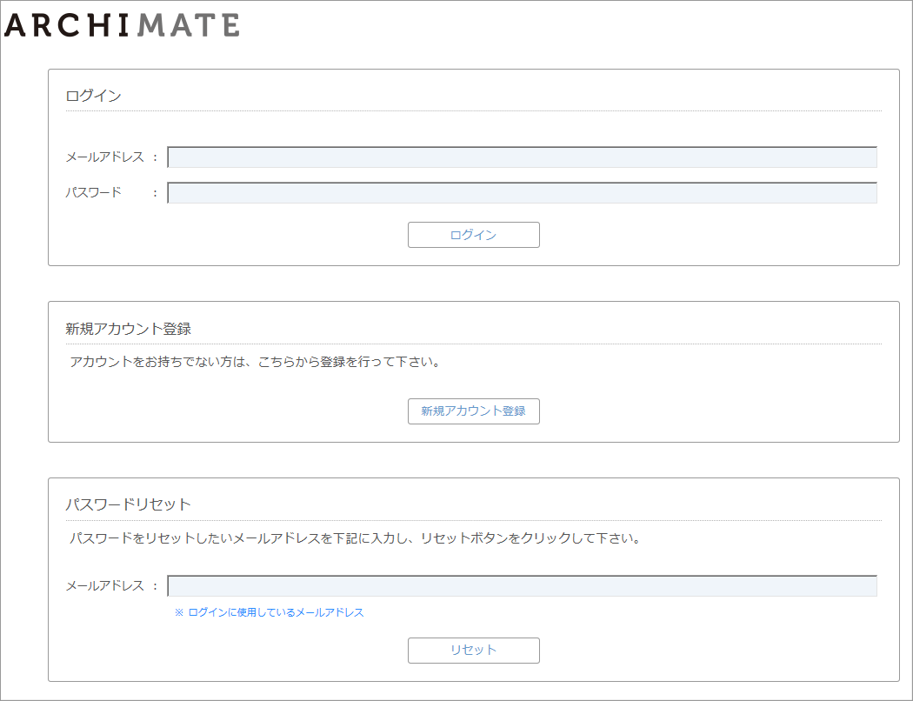This screenshot has width=913, height=701.
Task: Click the 新規アカウント登録 section heading
Action: [128, 329]
